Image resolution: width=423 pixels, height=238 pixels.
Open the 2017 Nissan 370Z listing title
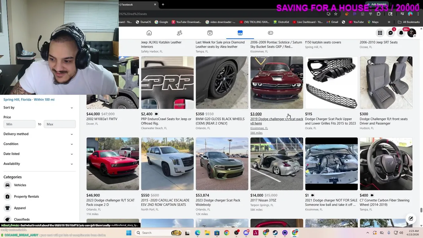coord(263,200)
